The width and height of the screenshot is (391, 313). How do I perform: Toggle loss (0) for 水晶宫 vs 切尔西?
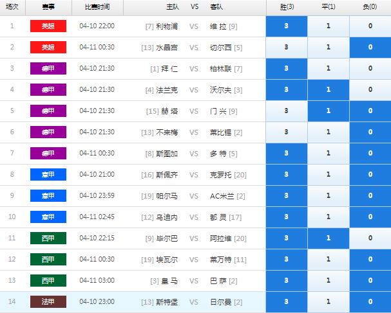(x=370, y=48)
